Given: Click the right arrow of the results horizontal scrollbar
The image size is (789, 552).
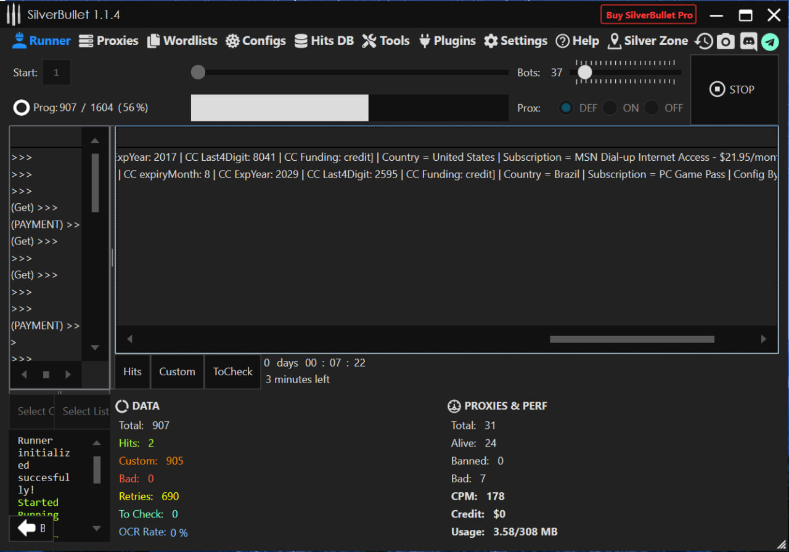Looking at the screenshot, I should pyautogui.click(x=764, y=339).
